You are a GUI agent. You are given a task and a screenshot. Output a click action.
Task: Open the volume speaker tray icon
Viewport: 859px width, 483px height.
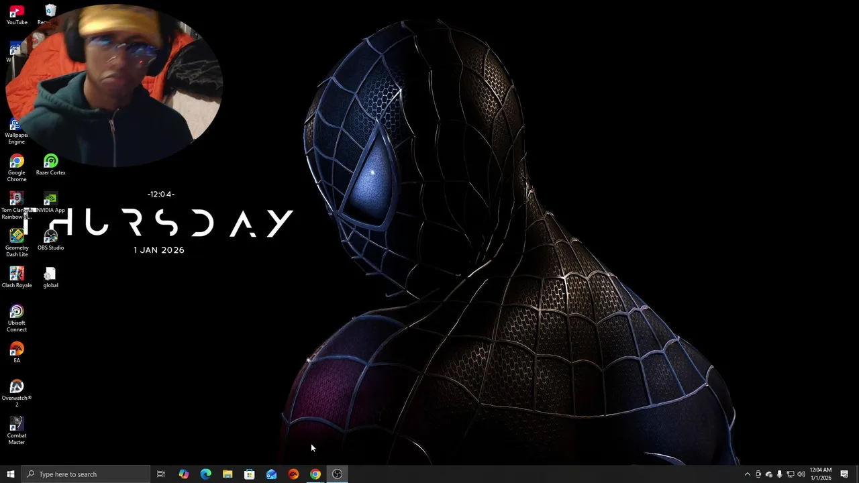801,474
